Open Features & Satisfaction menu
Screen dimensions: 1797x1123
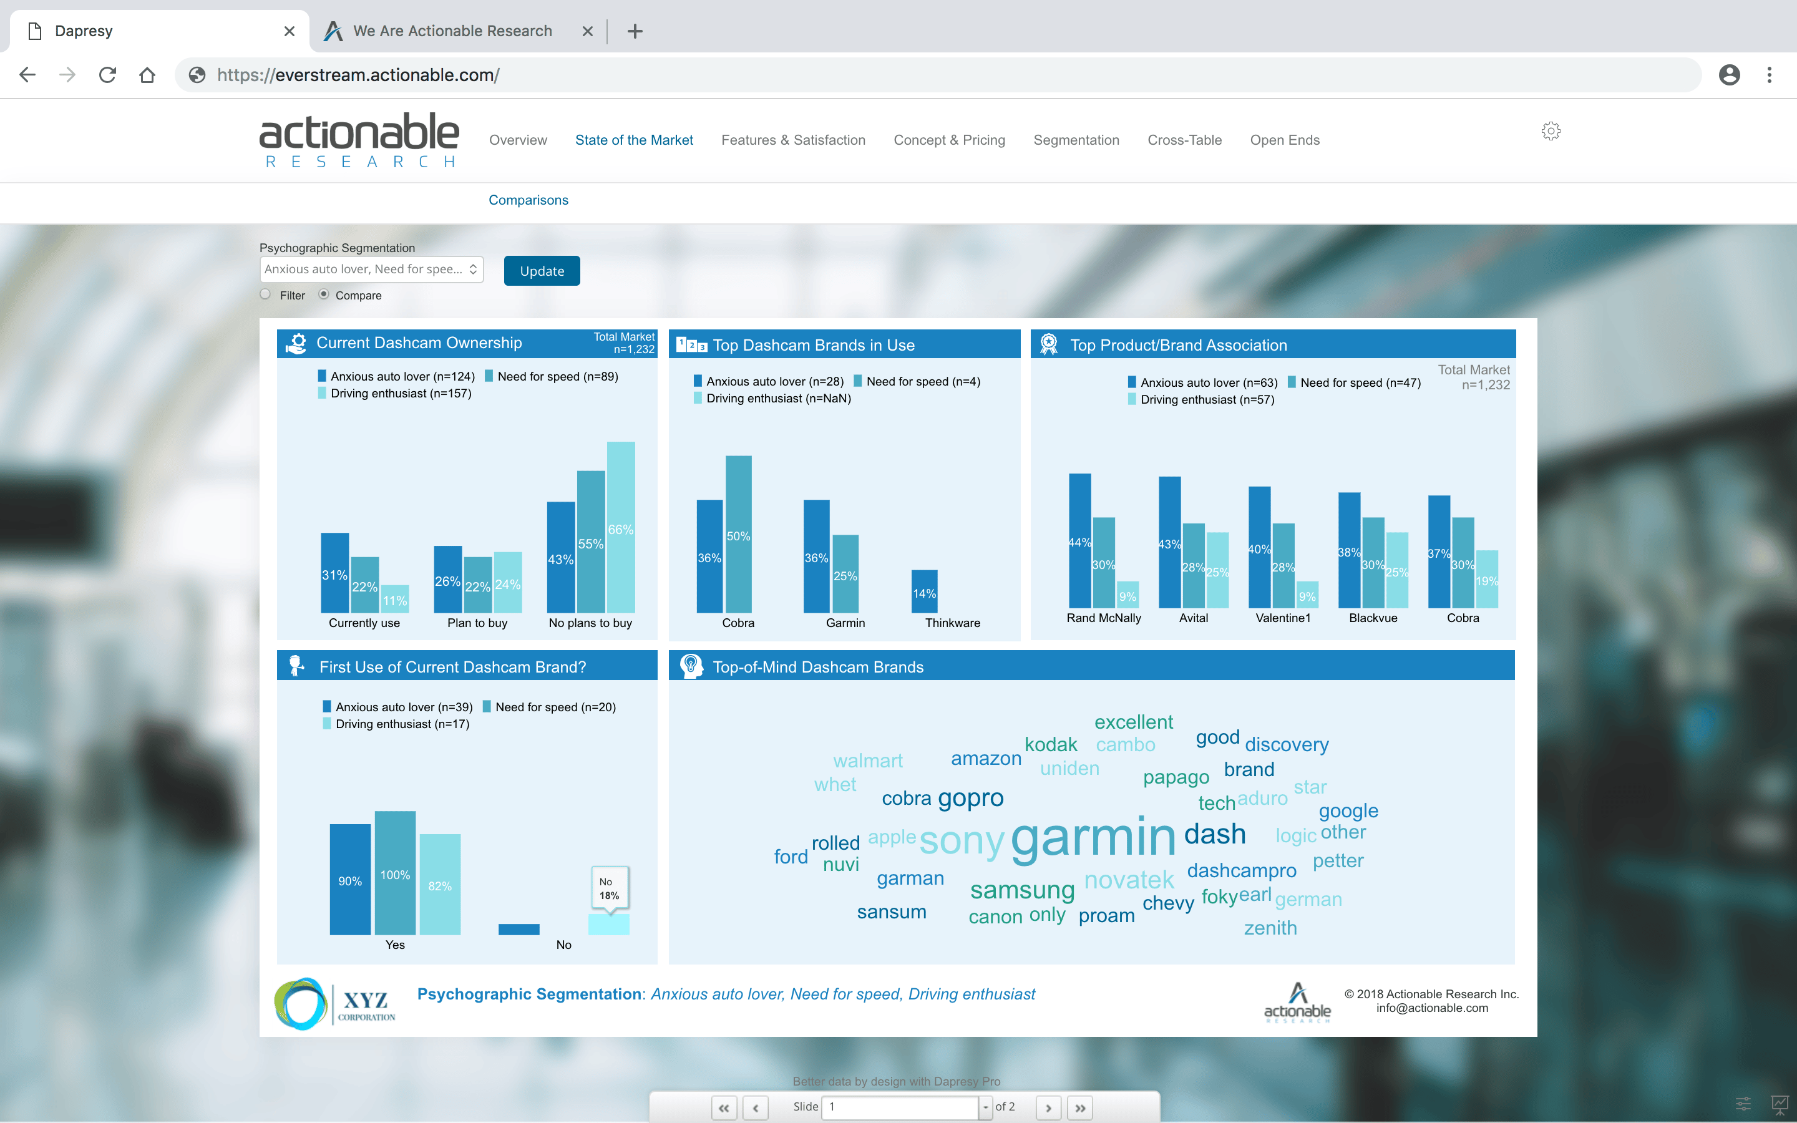(793, 140)
